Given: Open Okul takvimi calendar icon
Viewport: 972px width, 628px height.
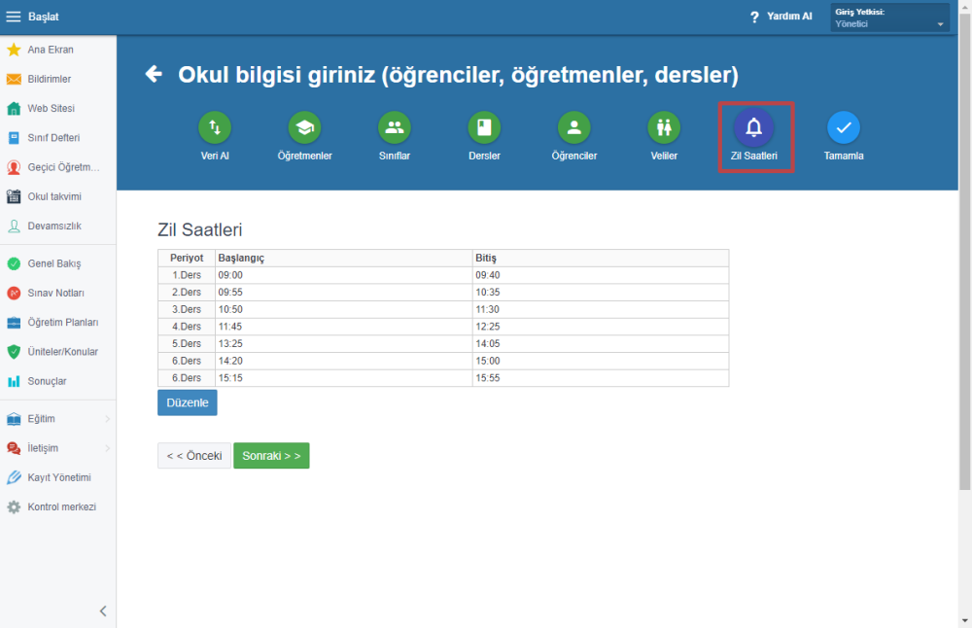Looking at the screenshot, I should point(14,196).
